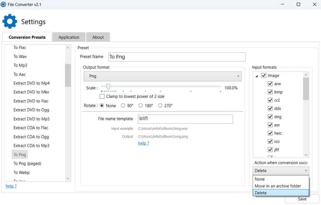Click the Scale slider thumb
This screenshot has width=321, height=205.
point(108,87)
